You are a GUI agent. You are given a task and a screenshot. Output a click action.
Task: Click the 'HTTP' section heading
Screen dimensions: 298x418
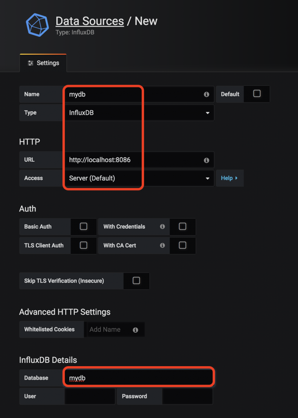29,142
